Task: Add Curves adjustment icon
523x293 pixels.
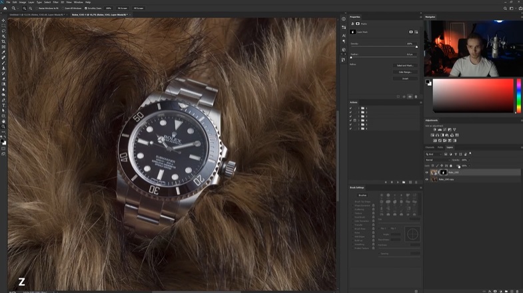Action: 444,130
